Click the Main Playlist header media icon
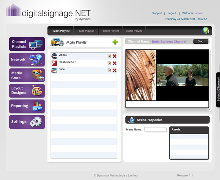 point(57,42)
